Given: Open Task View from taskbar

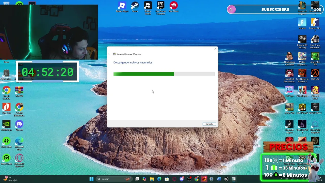Looking at the screenshot, I should pos(137,179).
